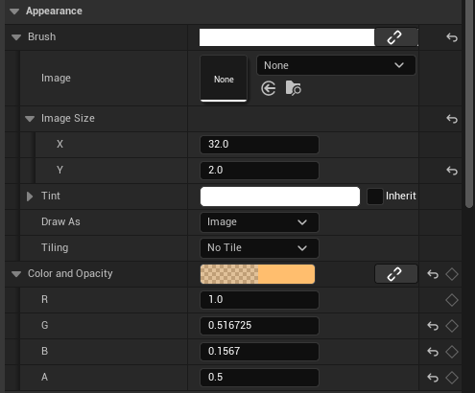
Task: Add keyframe diamond for the R channel
Action: [x=452, y=300]
